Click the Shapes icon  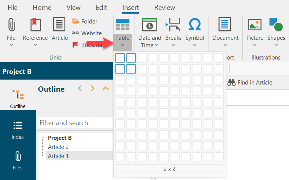(x=276, y=25)
